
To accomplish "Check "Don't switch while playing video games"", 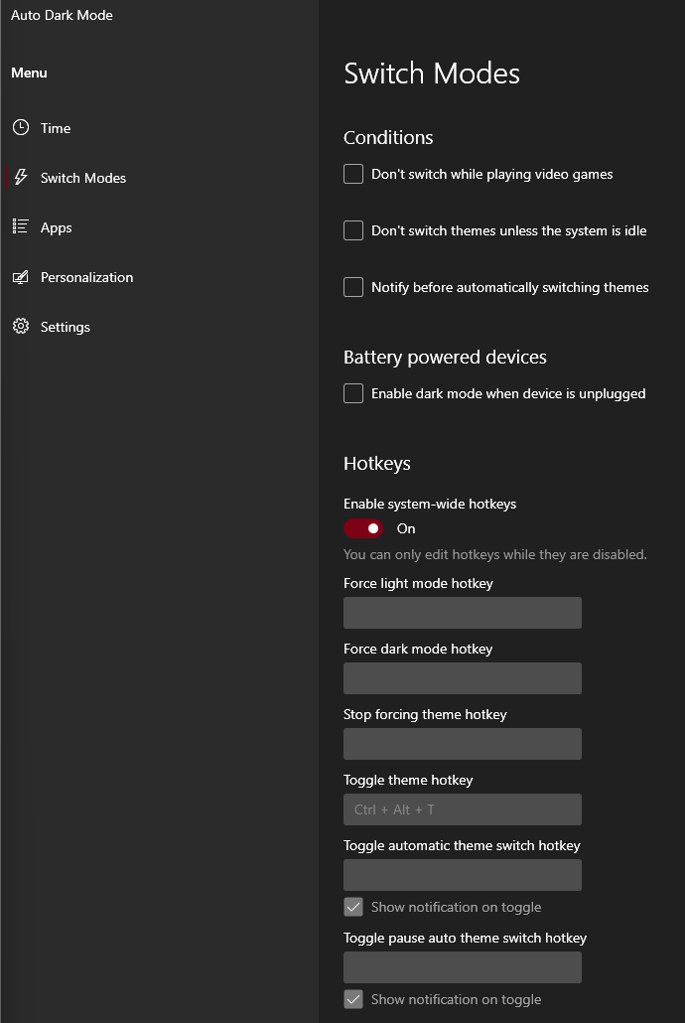I will click(353, 173).
